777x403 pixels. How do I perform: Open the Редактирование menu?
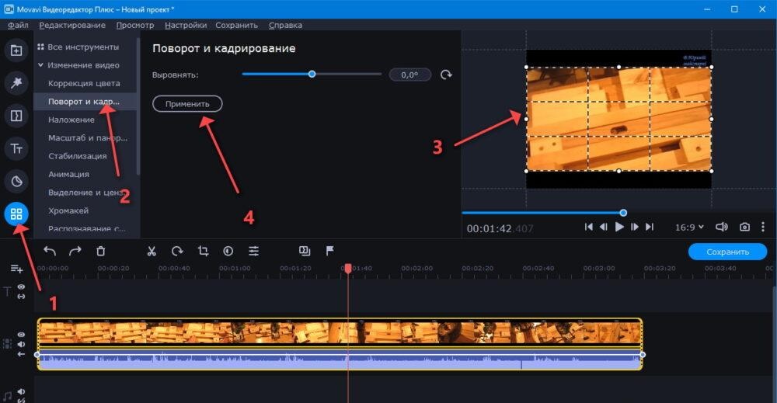pos(72,25)
